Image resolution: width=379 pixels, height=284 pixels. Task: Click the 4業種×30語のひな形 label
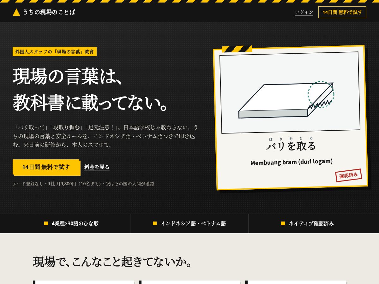point(75,223)
